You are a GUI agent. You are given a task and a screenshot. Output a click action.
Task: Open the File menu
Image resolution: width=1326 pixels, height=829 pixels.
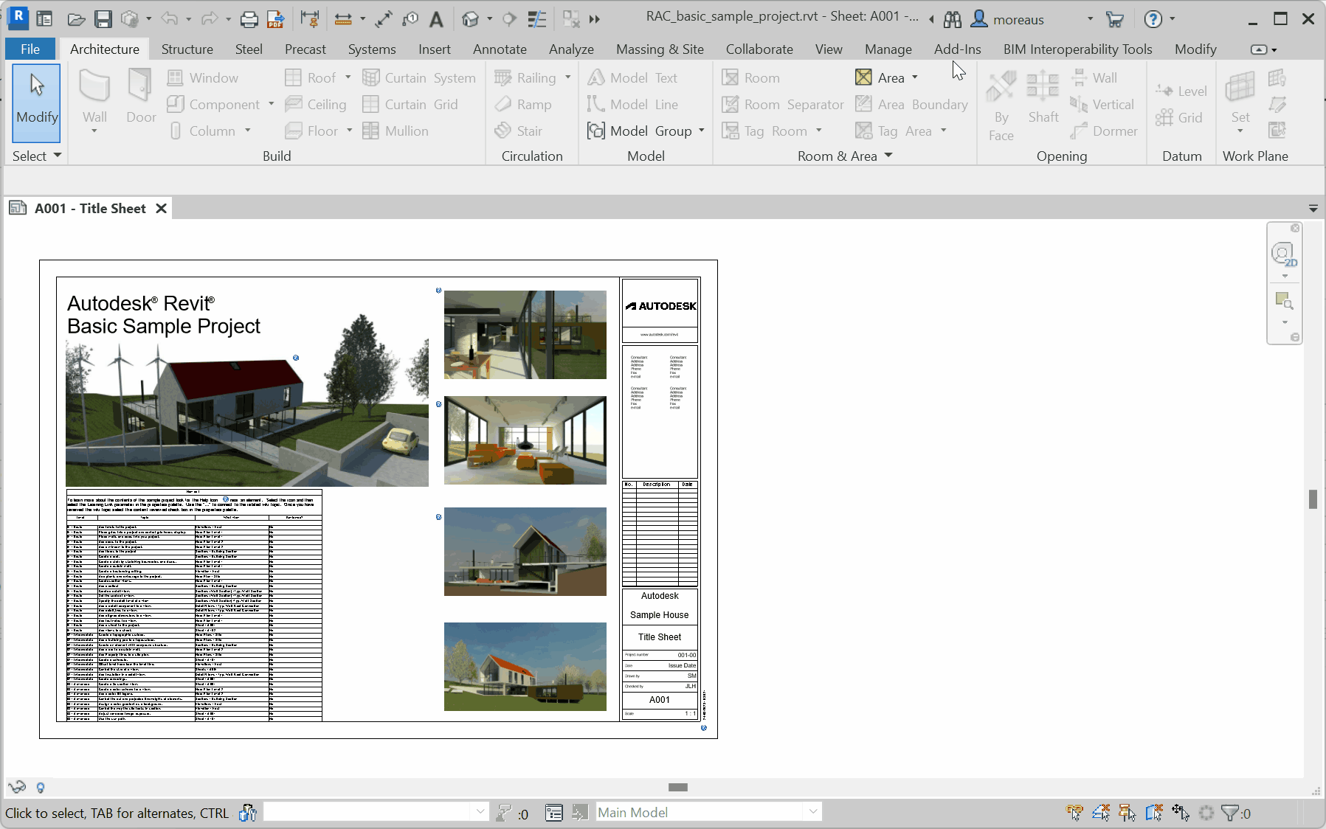tap(30, 49)
